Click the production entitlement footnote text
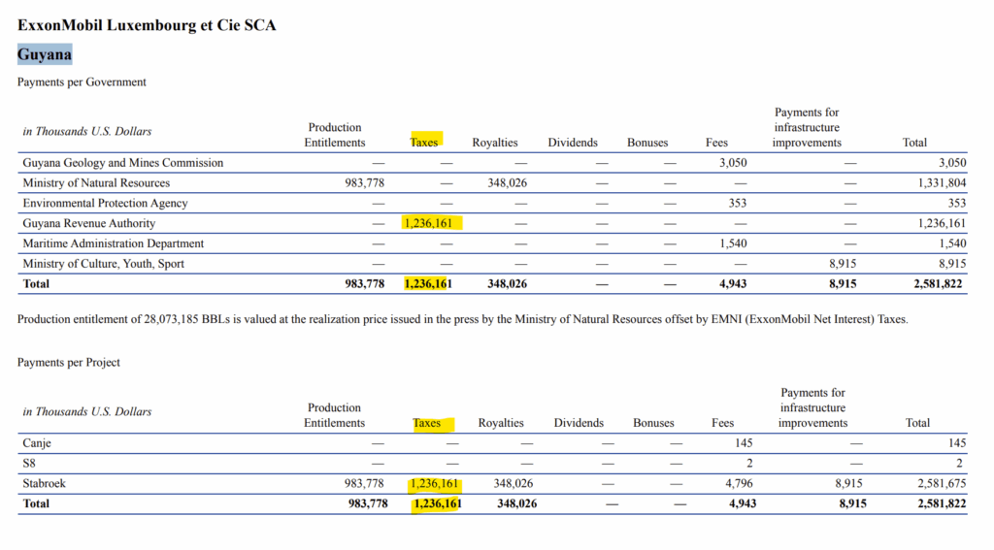Viewport: 994px width, 550px height. coord(462,319)
